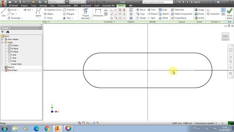Toggle the first status bar sketch option
The width and height of the screenshot is (234, 132).
pyautogui.click(x=79, y=123)
